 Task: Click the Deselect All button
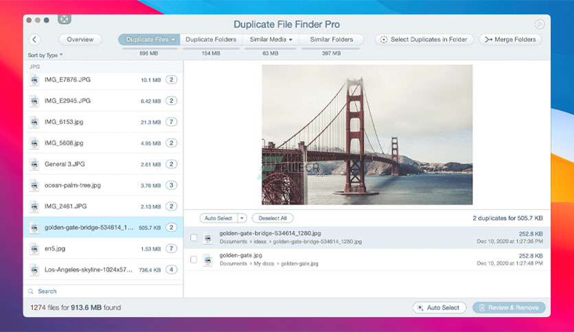[x=273, y=218]
